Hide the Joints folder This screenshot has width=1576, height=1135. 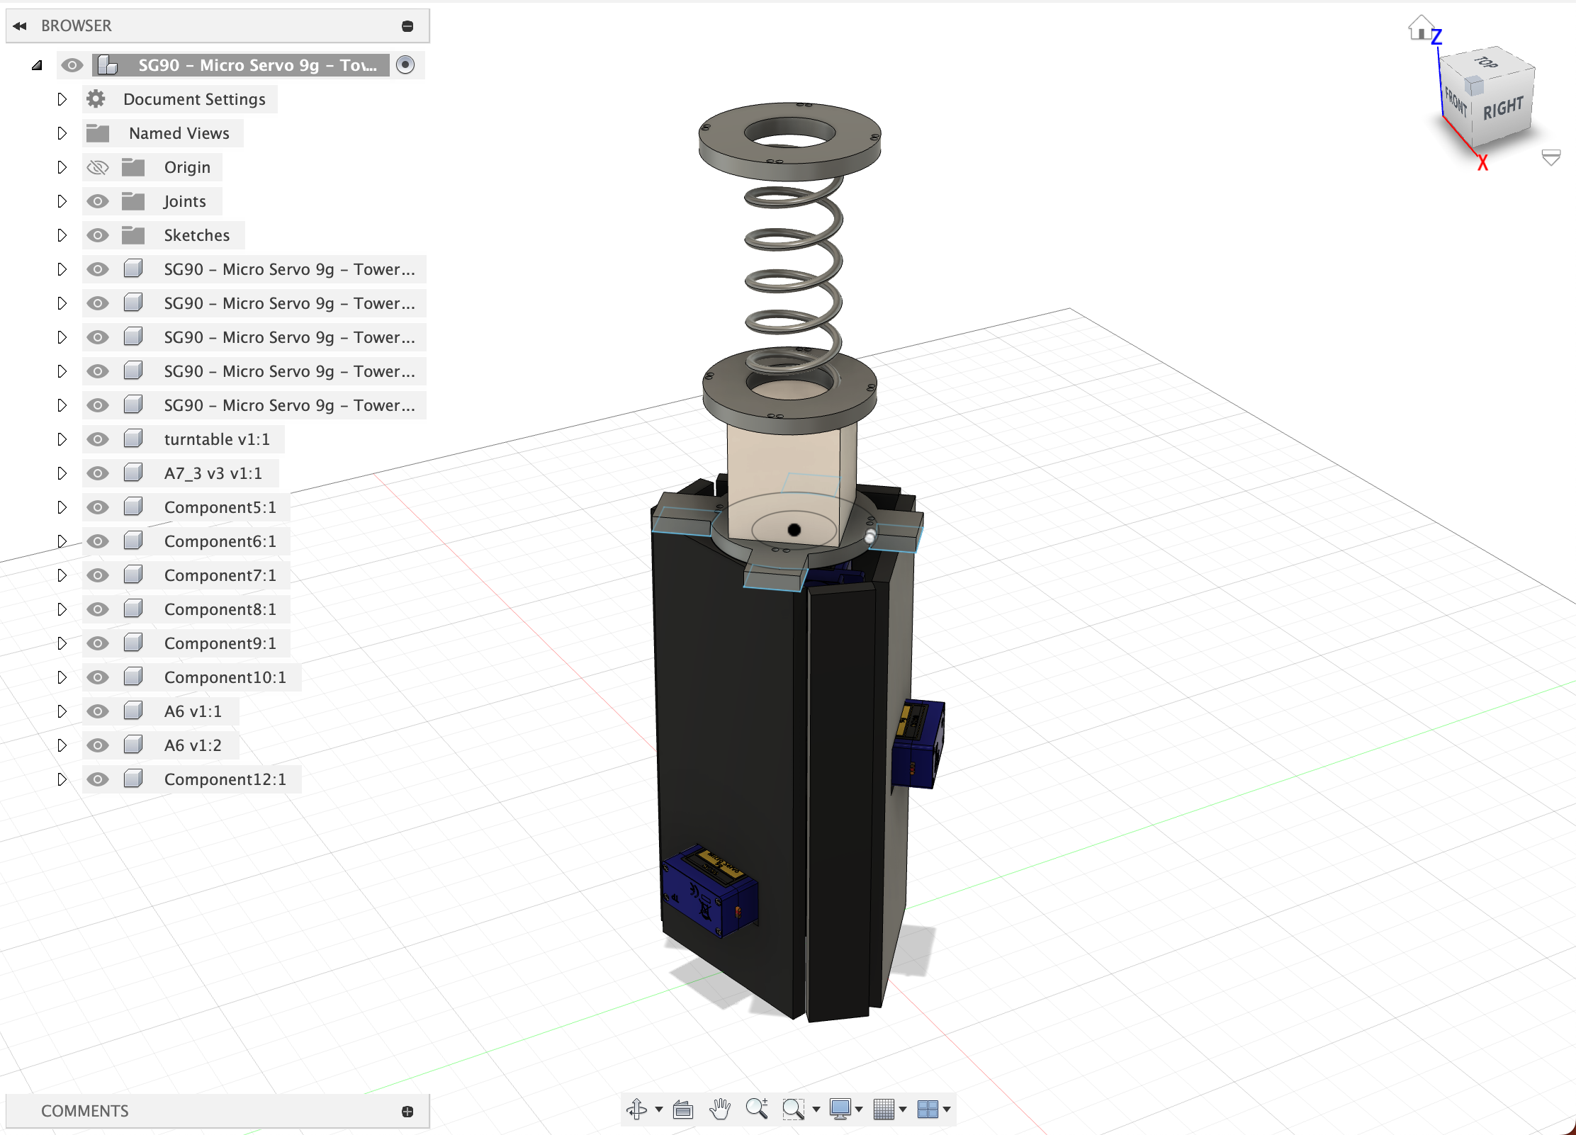tap(97, 201)
